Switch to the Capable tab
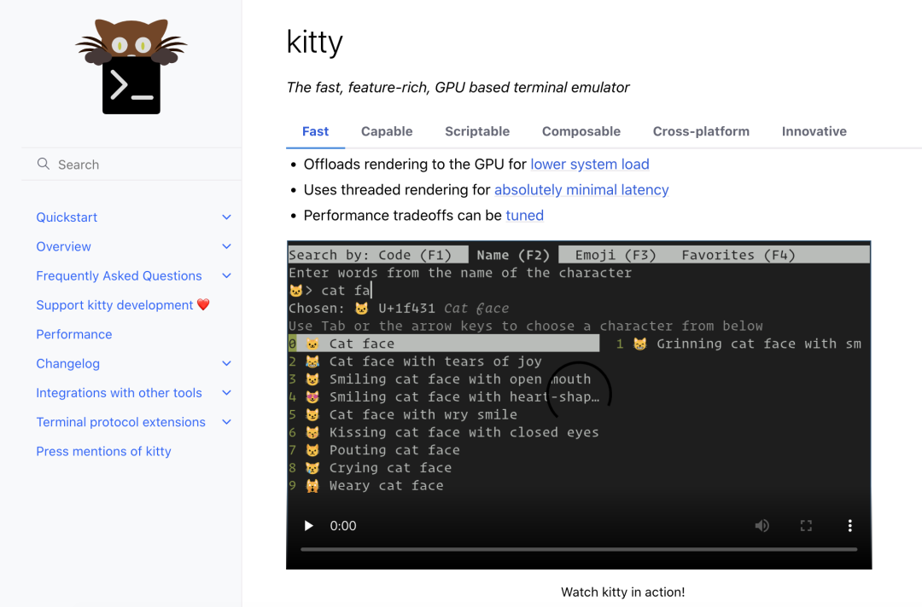This screenshot has height=607, width=922. tap(387, 131)
